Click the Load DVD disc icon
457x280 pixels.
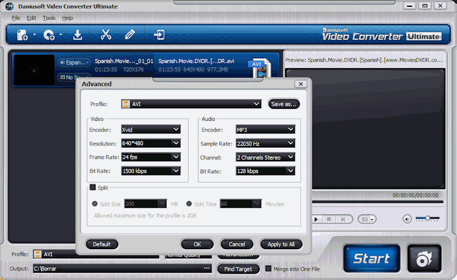49,35
